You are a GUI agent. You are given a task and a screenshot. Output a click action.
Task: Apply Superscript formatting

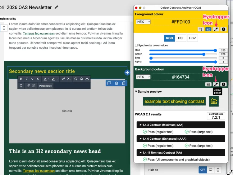point(63,79)
